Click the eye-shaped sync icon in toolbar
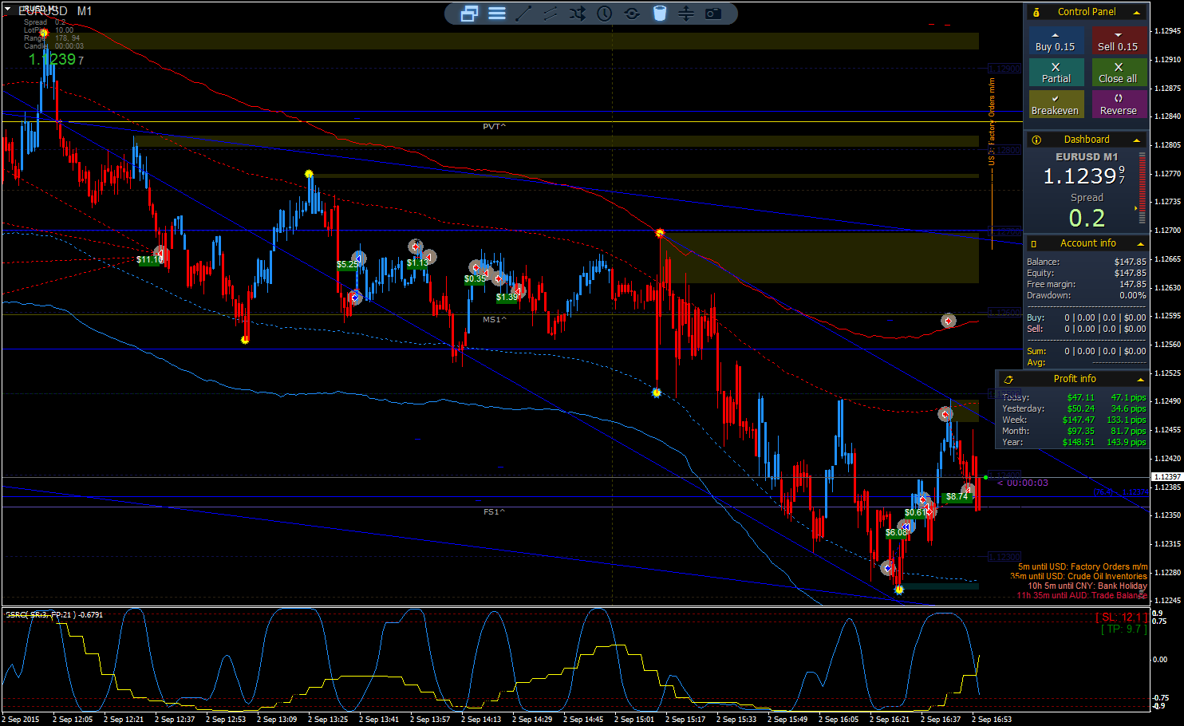 coord(632,14)
